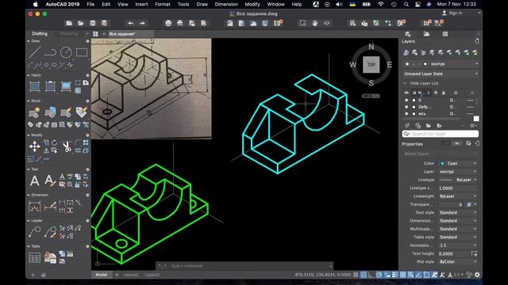The height and width of the screenshot is (285, 508).
Task: Click the New drawing icon in toolbar
Action: click(69, 23)
